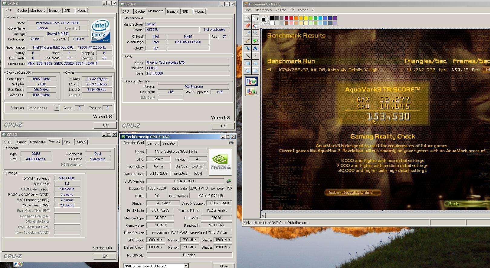
Task: Click the GPU-Z title bar app icon
Action: 123,137
